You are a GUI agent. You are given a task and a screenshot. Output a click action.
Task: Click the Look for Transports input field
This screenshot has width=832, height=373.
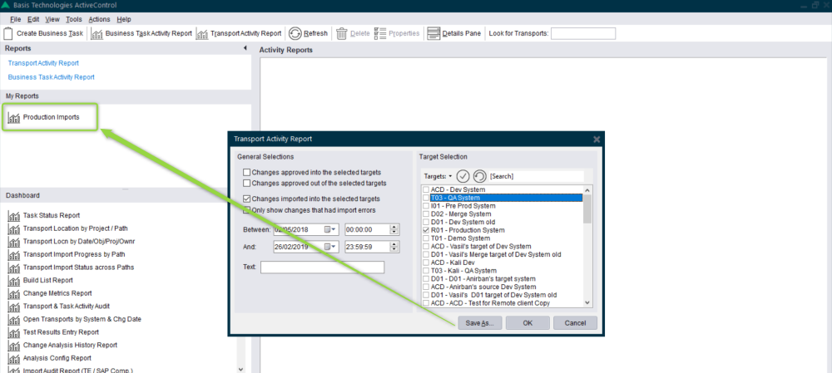(x=583, y=33)
